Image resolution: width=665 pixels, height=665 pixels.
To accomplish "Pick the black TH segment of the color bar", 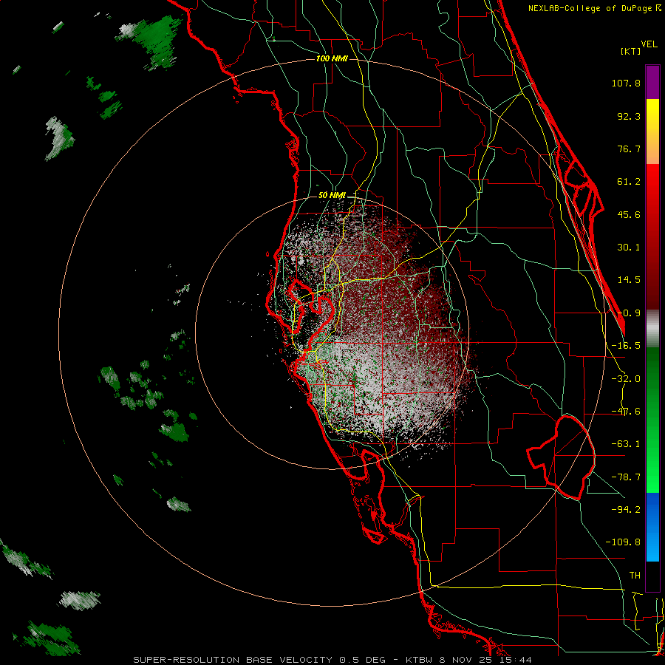I will (x=652, y=576).
